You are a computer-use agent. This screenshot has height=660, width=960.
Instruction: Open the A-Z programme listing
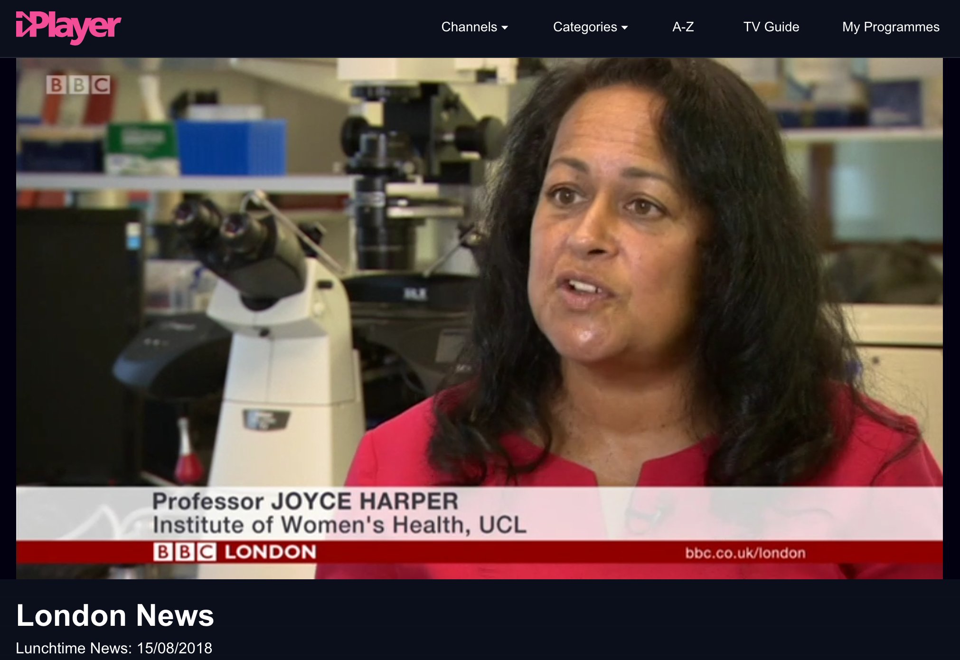(683, 27)
